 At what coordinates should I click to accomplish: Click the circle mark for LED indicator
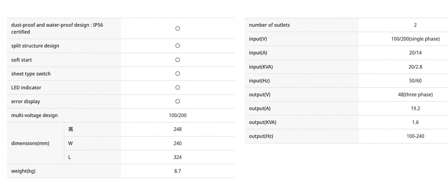(x=177, y=87)
